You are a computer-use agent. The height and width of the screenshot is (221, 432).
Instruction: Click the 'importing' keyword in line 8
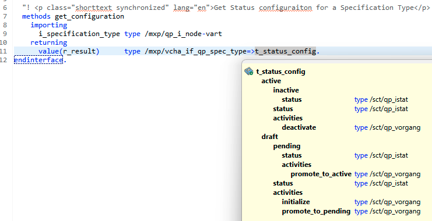coord(49,25)
